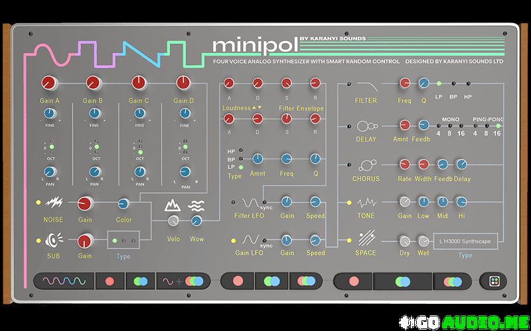The image size is (531, 331).
Task: Toggle the SUB enable LED
Action: [x=38, y=241]
